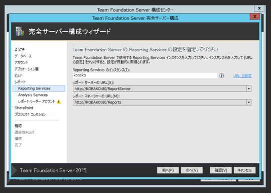Click the warning icon next to レポート リーダー アカウント
The image size is (271, 193).
click(59, 102)
